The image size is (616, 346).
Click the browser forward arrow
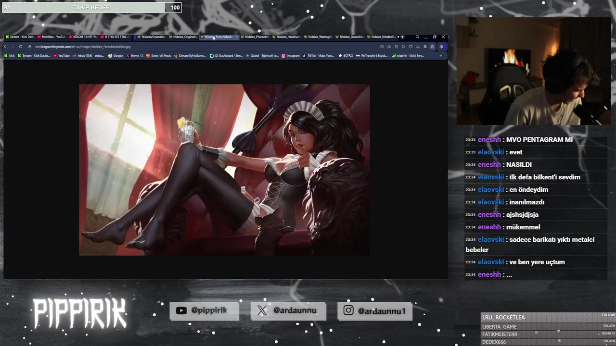tap(13, 47)
